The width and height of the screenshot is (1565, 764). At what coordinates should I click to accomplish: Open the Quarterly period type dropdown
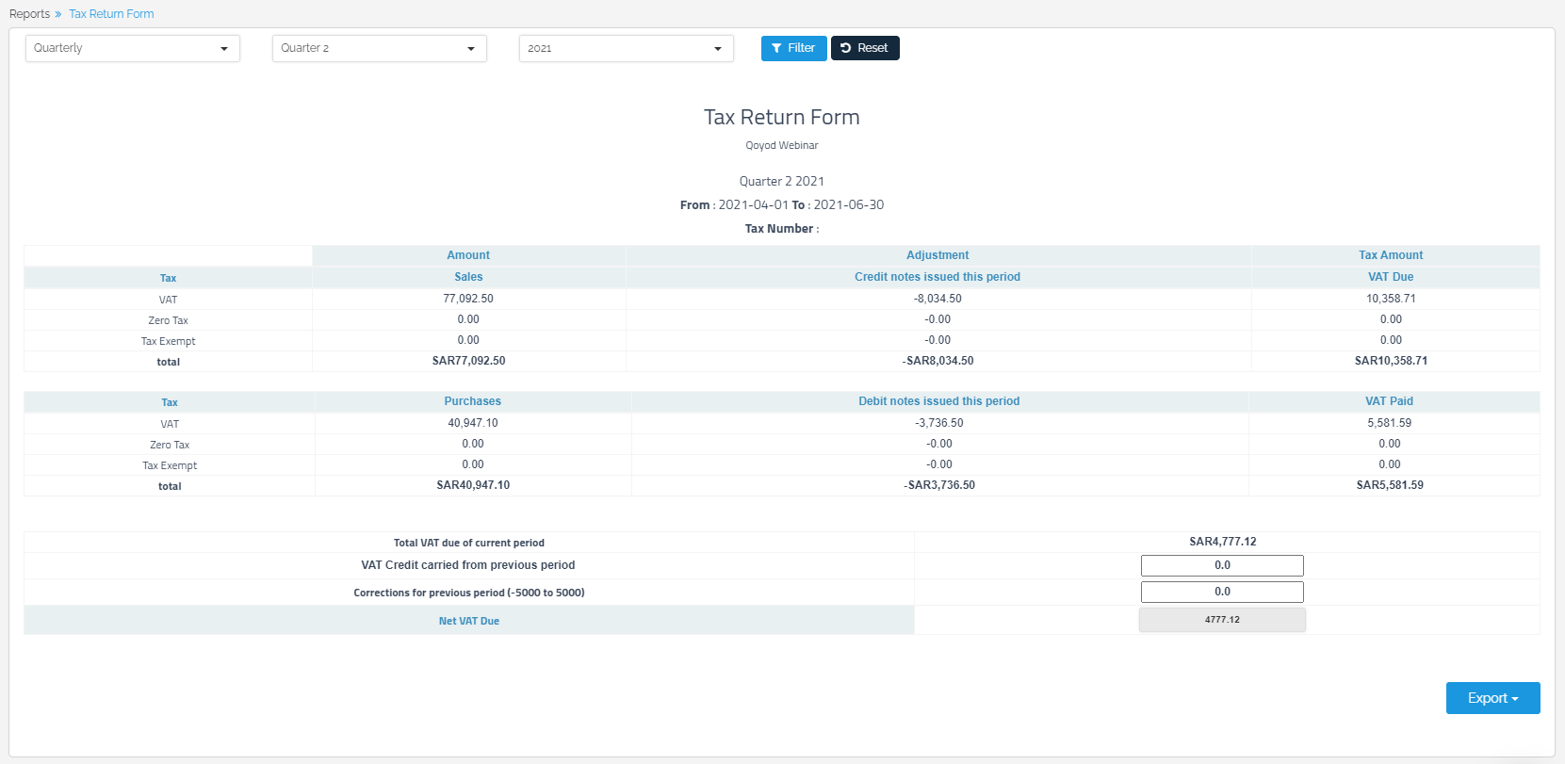tap(133, 48)
